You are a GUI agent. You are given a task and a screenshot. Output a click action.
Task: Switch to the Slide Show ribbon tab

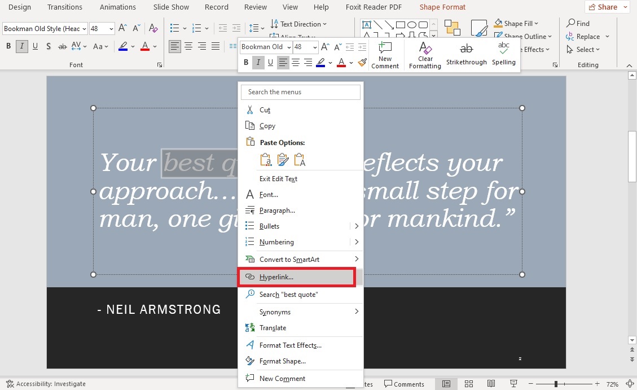click(x=171, y=7)
